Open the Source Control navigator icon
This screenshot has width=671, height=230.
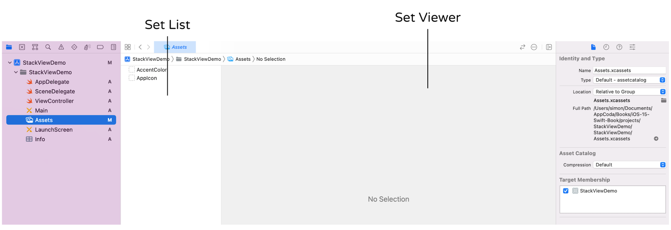point(22,47)
